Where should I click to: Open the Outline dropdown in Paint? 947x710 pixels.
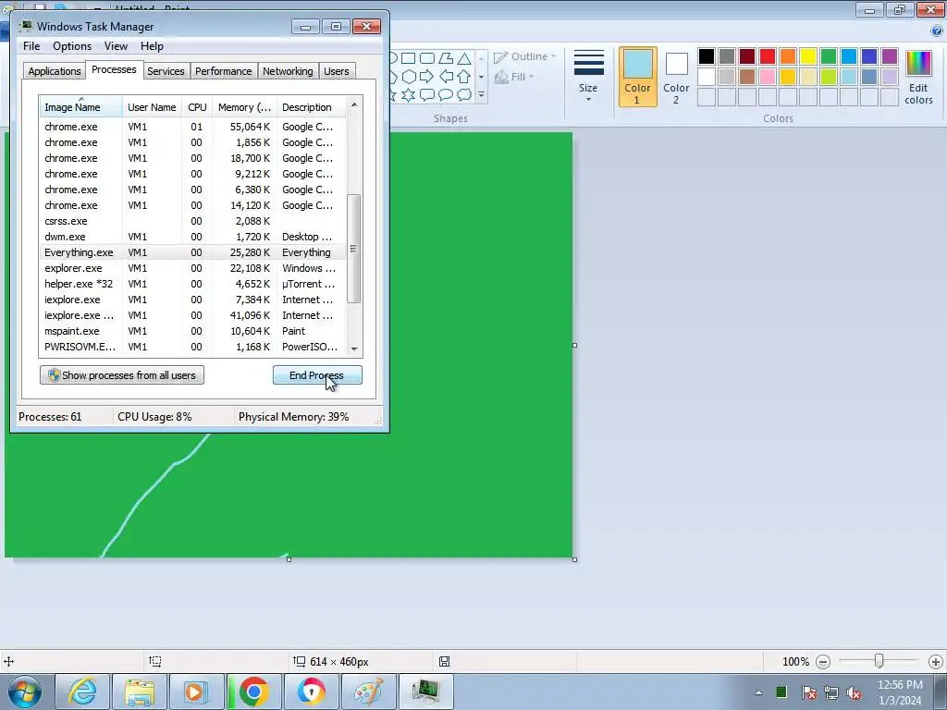click(x=524, y=56)
